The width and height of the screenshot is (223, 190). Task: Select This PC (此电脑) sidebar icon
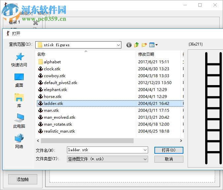pyautogui.click(x=19, y=121)
